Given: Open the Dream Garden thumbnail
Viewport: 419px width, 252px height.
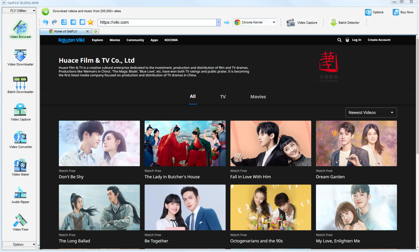Looking at the screenshot, I should pyautogui.click(x=356, y=143).
